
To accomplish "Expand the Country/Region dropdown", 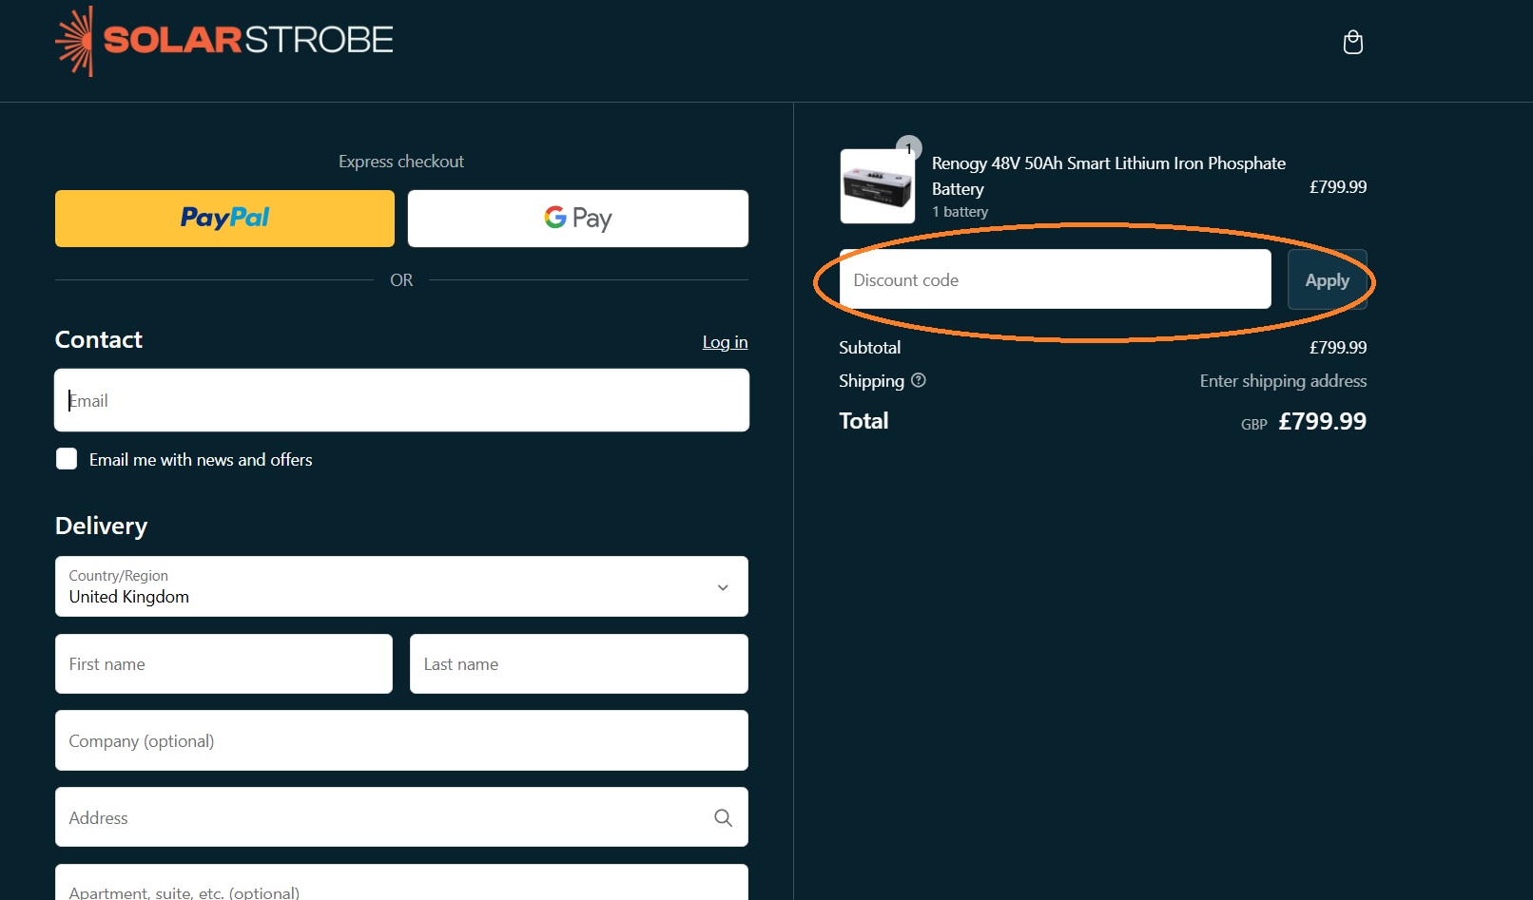I will pyautogui.click(x=401, y=586).
